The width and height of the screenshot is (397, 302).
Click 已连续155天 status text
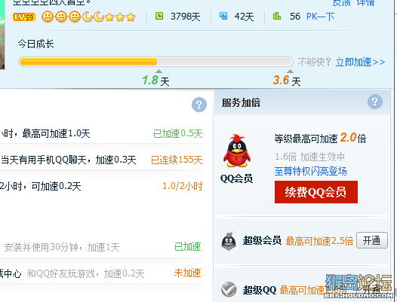pyautogui.click(x=177, y=160)
